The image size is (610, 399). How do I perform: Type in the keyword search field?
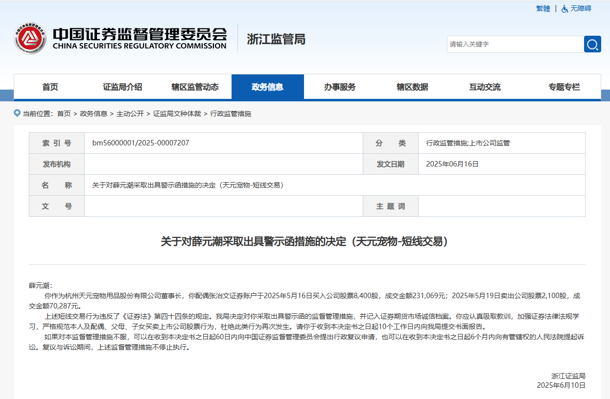[x=515, y=44]
